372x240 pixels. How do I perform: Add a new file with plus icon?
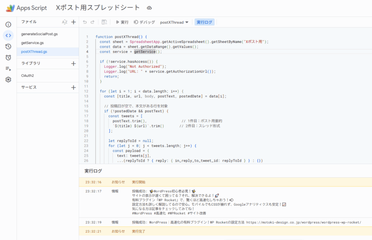(x=74, y=22)
